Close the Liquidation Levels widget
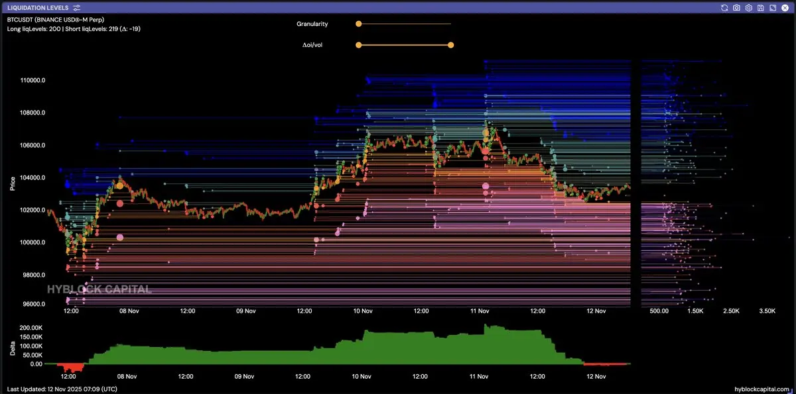The image size is (796, 394). (x=785, y=8)
